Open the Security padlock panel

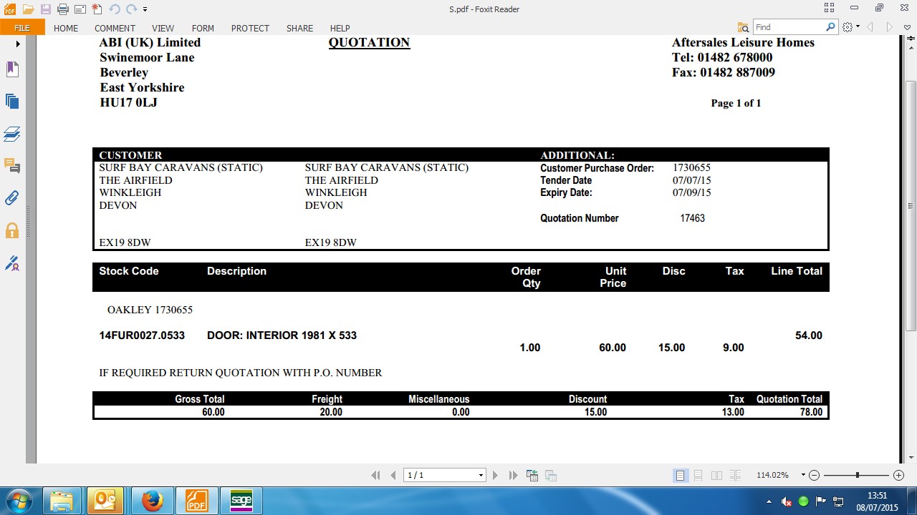12,230
